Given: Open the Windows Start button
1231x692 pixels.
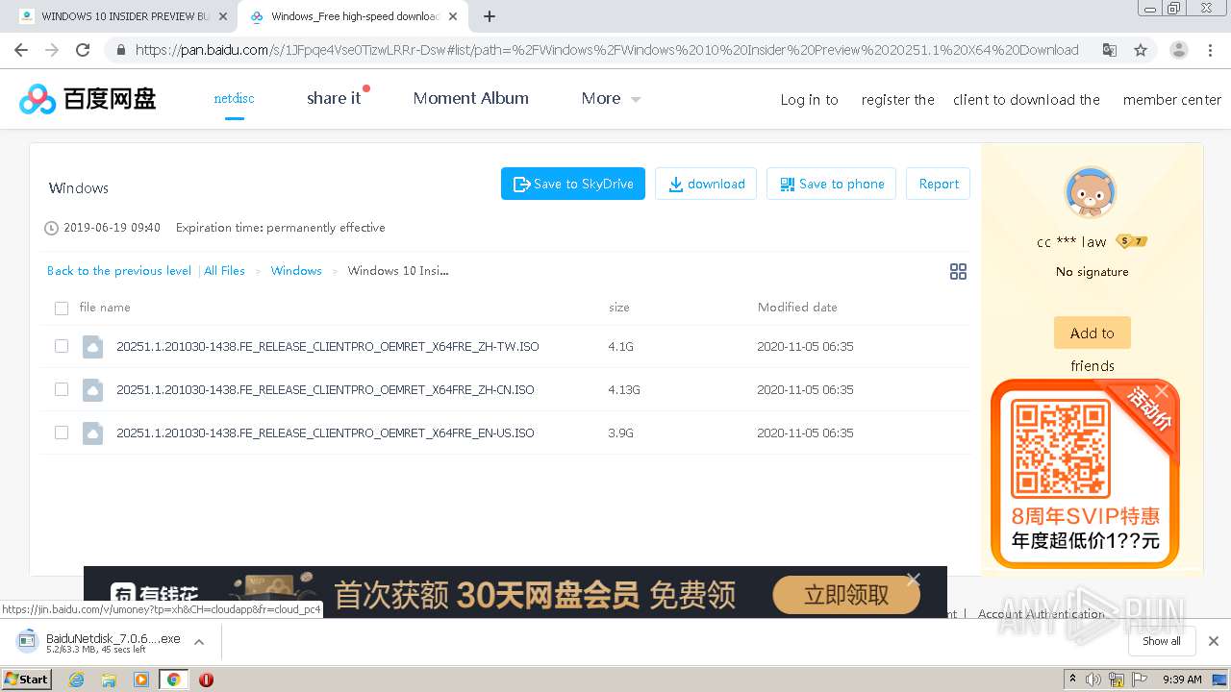Looking at the screenshot, I should coord(27,680).
